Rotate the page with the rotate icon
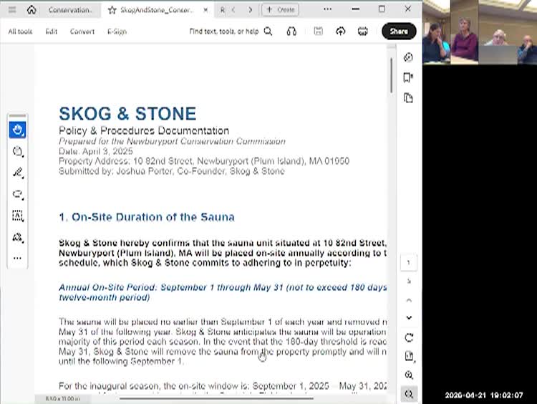This screenshot has width=537, height=404. (409, 337)
